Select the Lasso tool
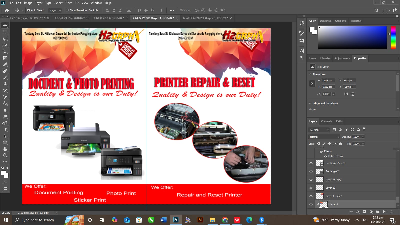 pyautogui.click(x=5, y=38)
